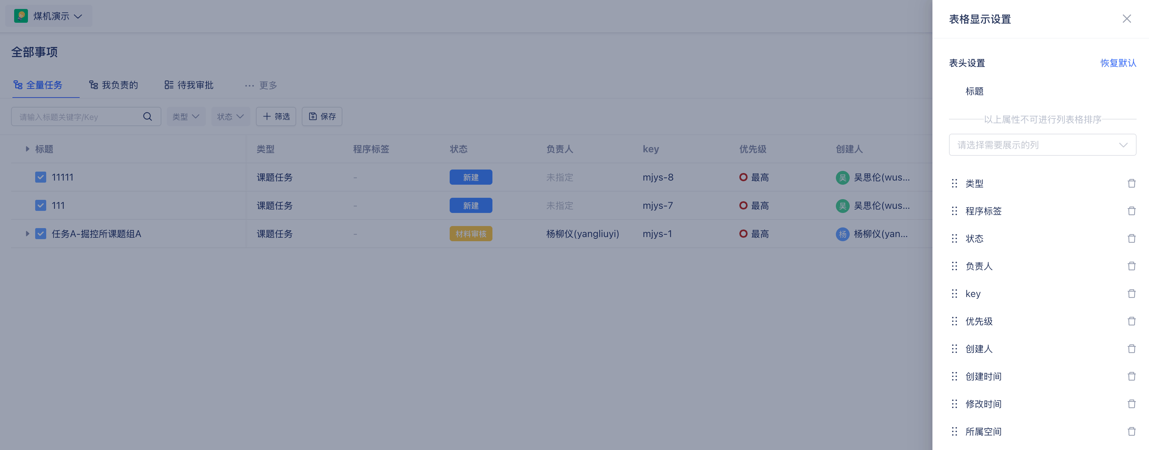This screenshot has height=450, width=1149.
Task: Click search magnifier icon in keyword box
Action: coord(147,117)
